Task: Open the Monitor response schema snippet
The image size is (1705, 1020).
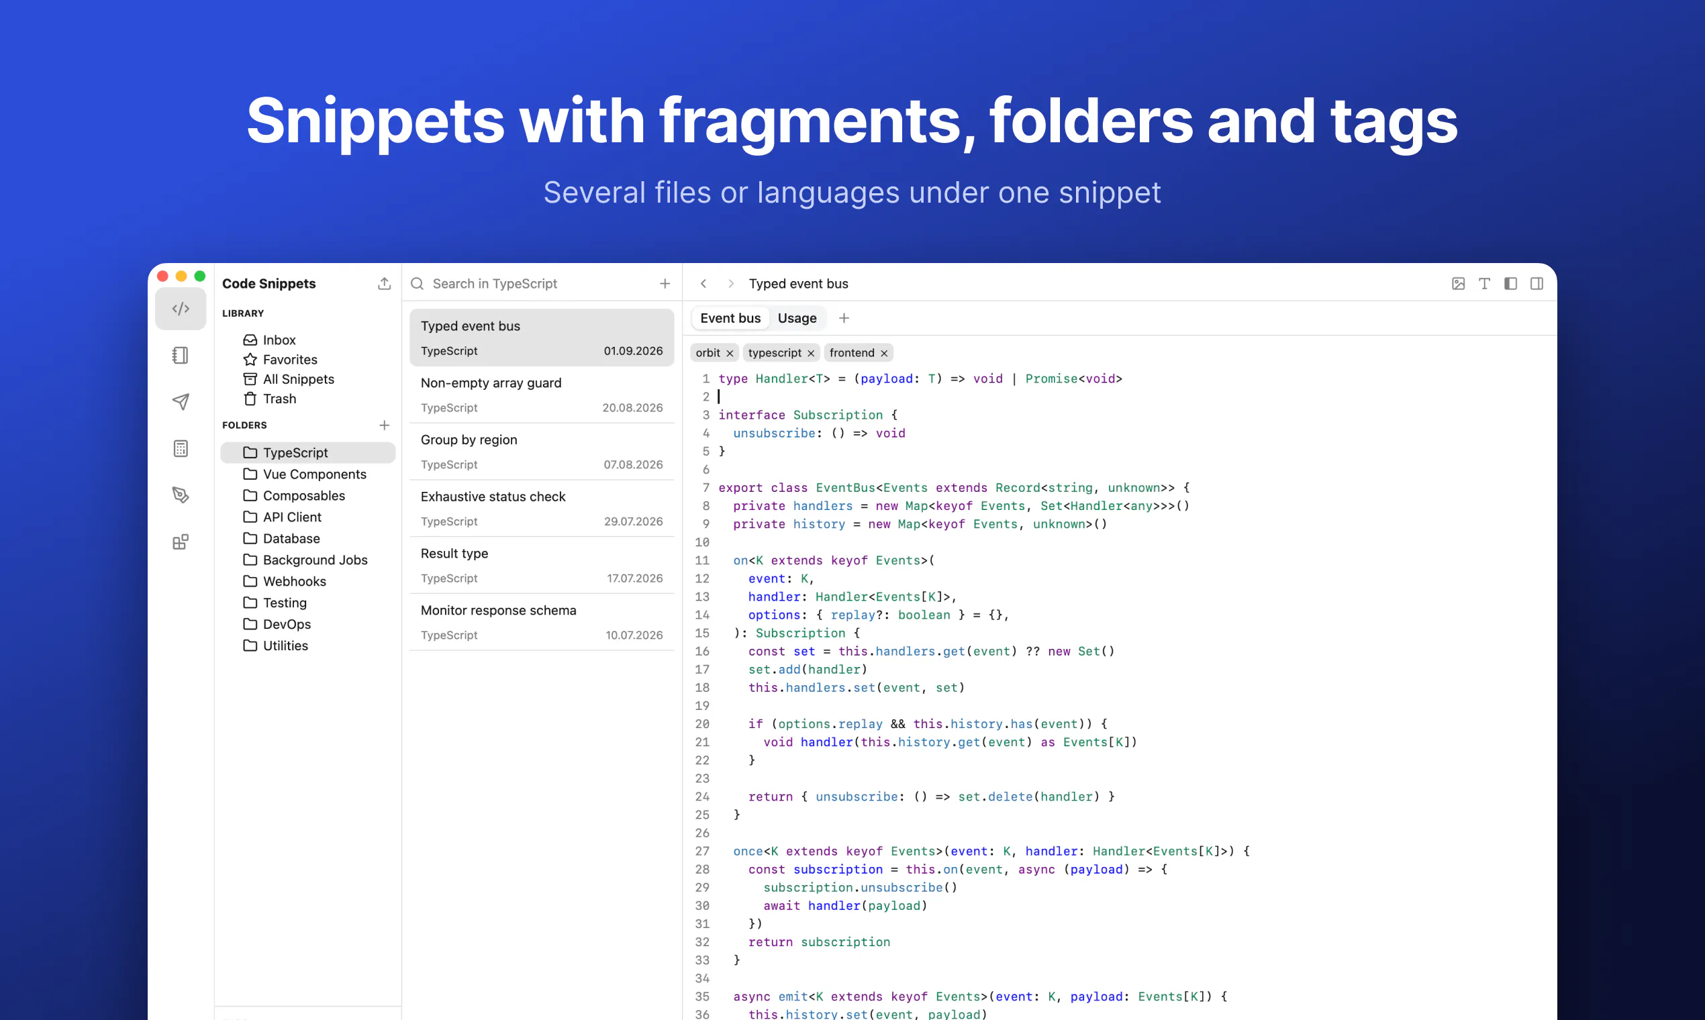Action: click(x=542, y=622)
